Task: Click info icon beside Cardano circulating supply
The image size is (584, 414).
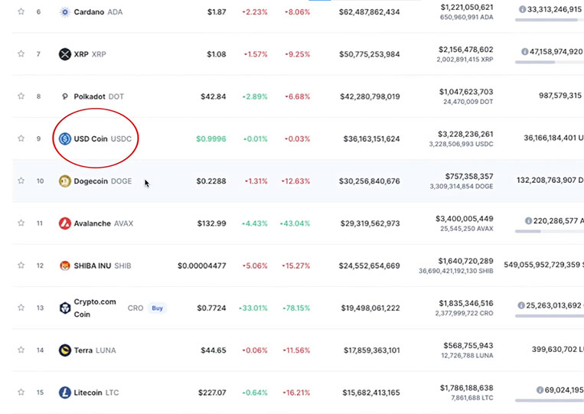Action: (x=523, y=9)
